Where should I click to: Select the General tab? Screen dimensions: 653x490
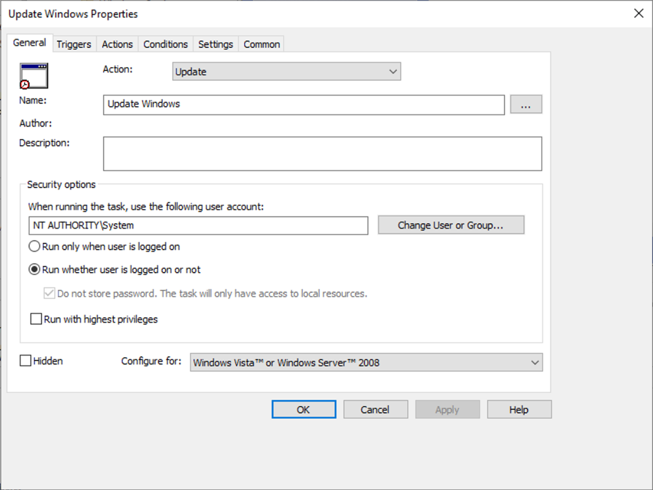pyautogui.click(x=29, y=43)
